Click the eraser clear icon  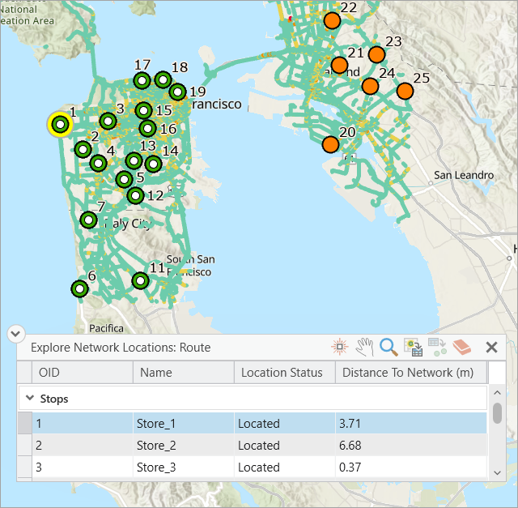[462, 348]
